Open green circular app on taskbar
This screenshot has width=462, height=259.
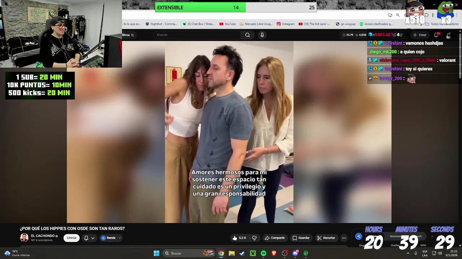306,253
